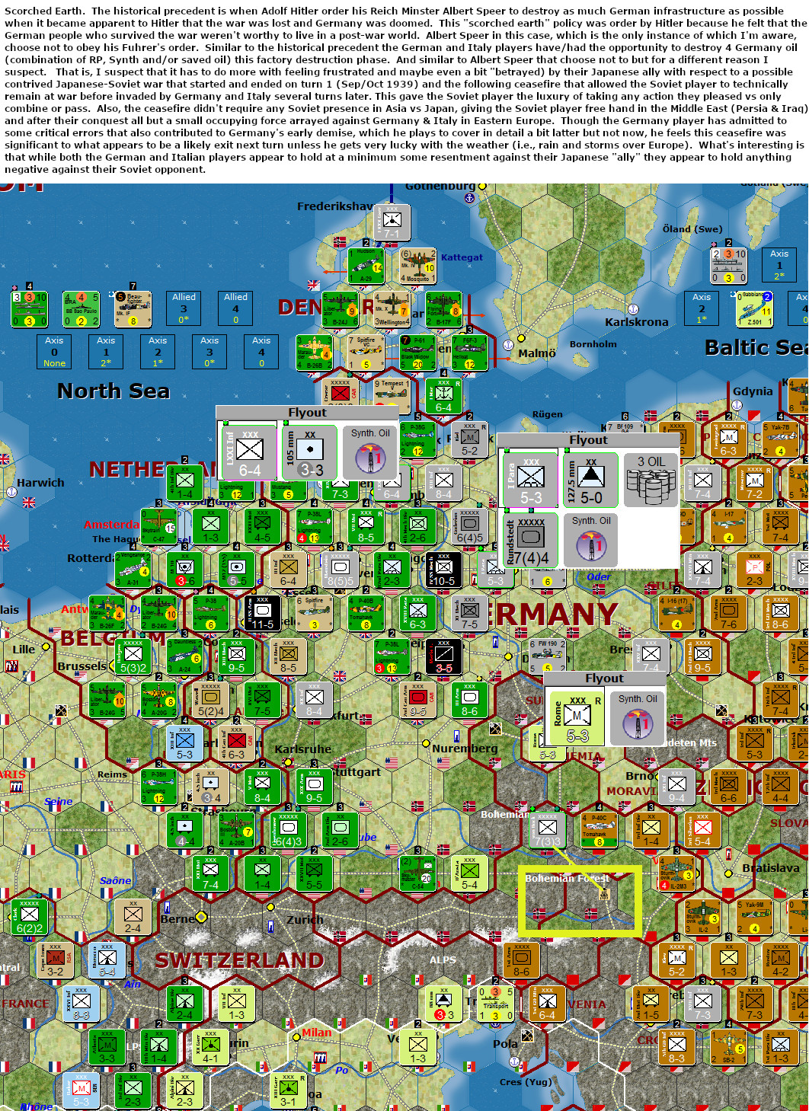Viewport: 809px width, 1111px height.
Task: Select the Synth. Oil facility marker
Action: tap(371, 452)
